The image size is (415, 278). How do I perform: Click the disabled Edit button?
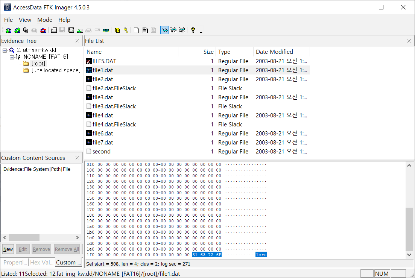(23, 249)
